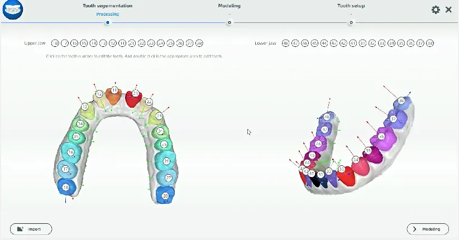This screenshot has height=240, width=459.
Task: Go to the Tooth setup step
Action: point(351,6)
